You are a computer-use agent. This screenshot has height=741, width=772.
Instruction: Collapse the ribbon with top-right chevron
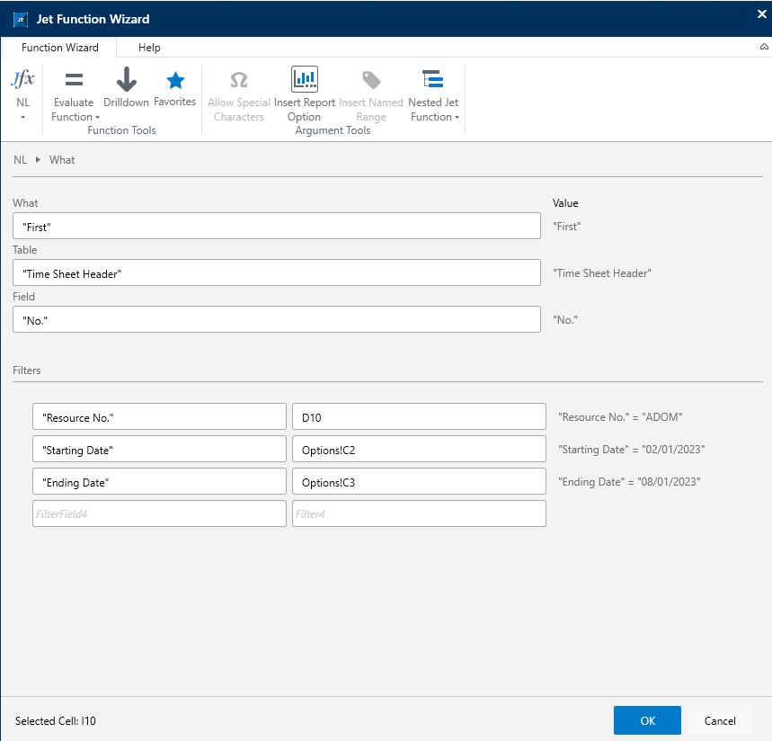click(x=764, y=47)
